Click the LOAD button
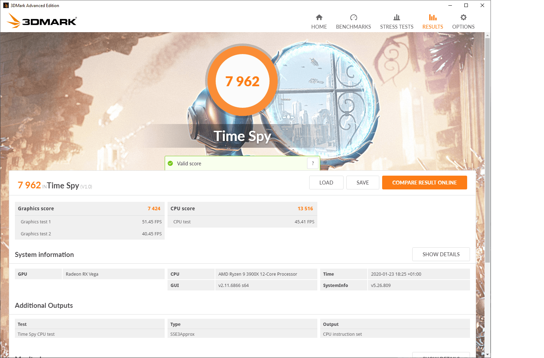 pos(326,183)
